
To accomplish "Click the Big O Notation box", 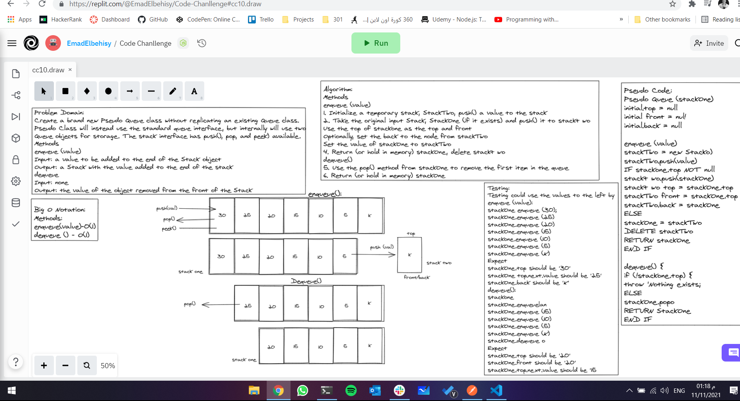I will [64, 220].
